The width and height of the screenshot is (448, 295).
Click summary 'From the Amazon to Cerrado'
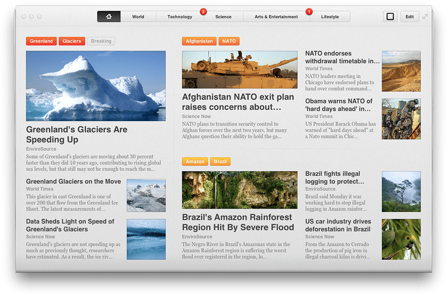point(337,250)
